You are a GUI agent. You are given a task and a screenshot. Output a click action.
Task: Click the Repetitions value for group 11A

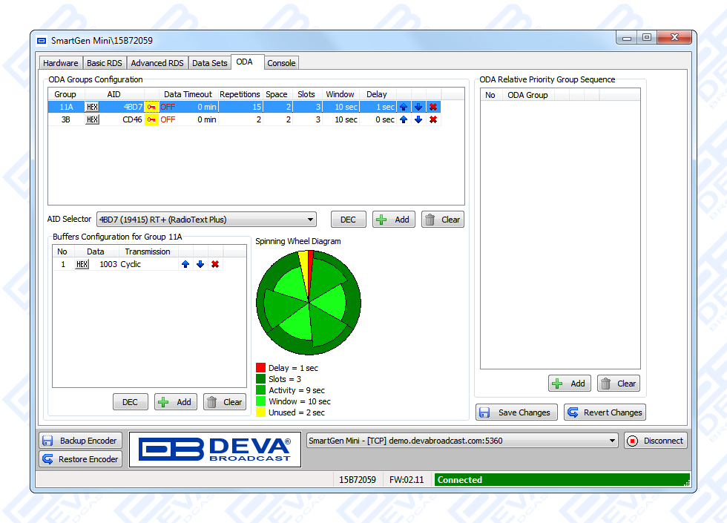240,107
